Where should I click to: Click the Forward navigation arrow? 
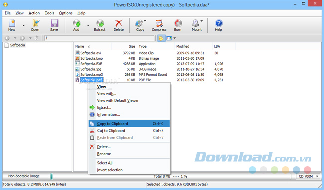22,38
